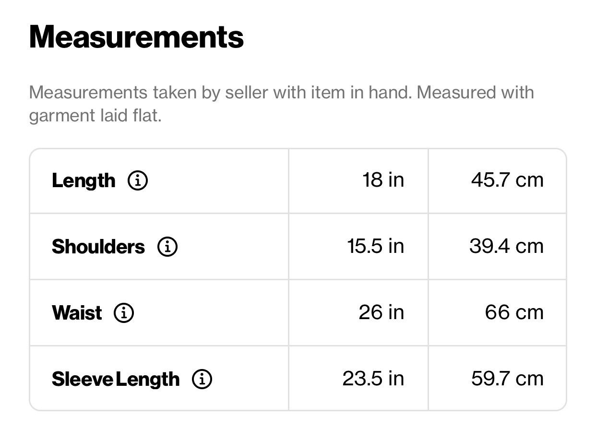Click the 'garment laid flat' note
Screen dimensions: 596x441
coord(95,116)
